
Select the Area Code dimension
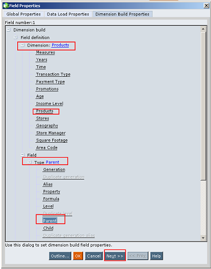coord(47,147)
